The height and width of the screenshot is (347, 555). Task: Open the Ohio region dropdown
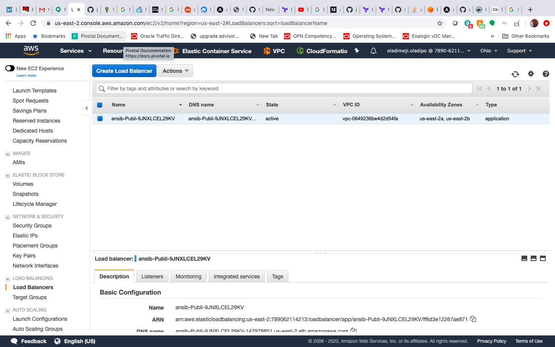click(x=489, y=51)
